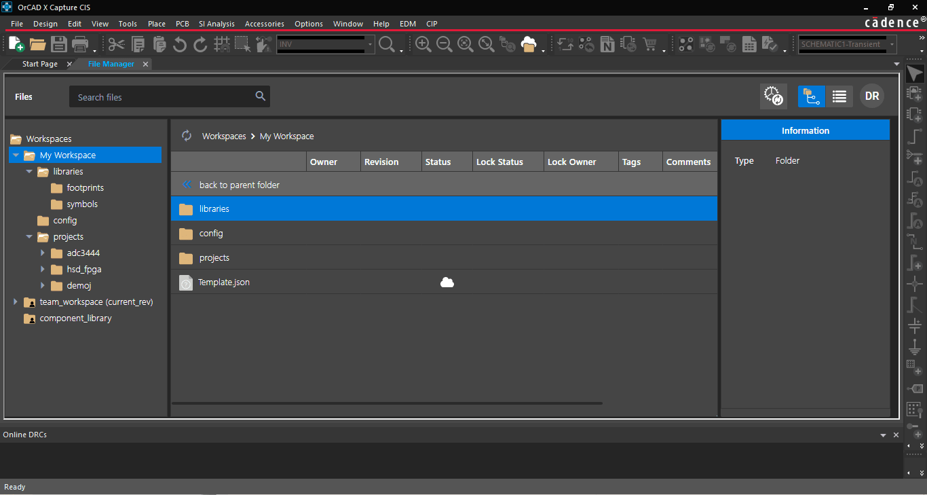Switch to the Start Page tab

click(40, 64)
